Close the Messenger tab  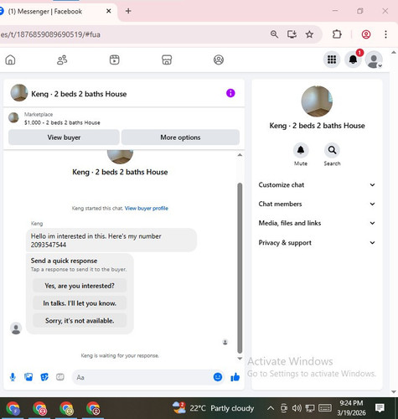109,11
